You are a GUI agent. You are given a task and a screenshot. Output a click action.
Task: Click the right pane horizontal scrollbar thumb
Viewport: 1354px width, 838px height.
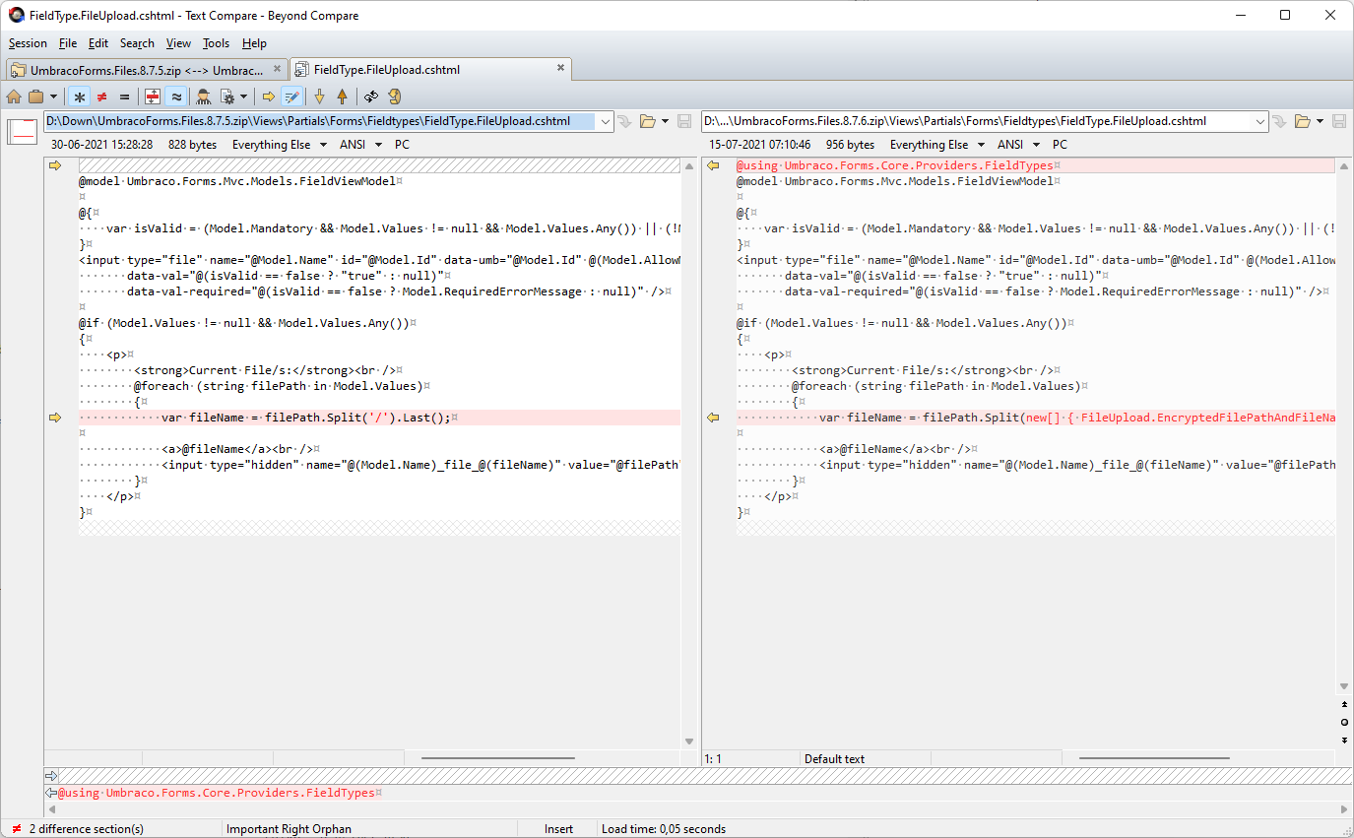tap(1154, 758)
